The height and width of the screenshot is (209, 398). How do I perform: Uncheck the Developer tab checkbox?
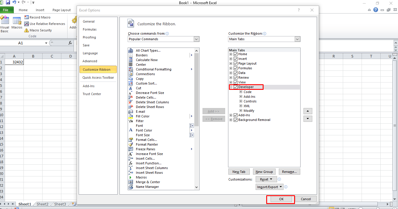pyautogui.click(x=235, y=87)
